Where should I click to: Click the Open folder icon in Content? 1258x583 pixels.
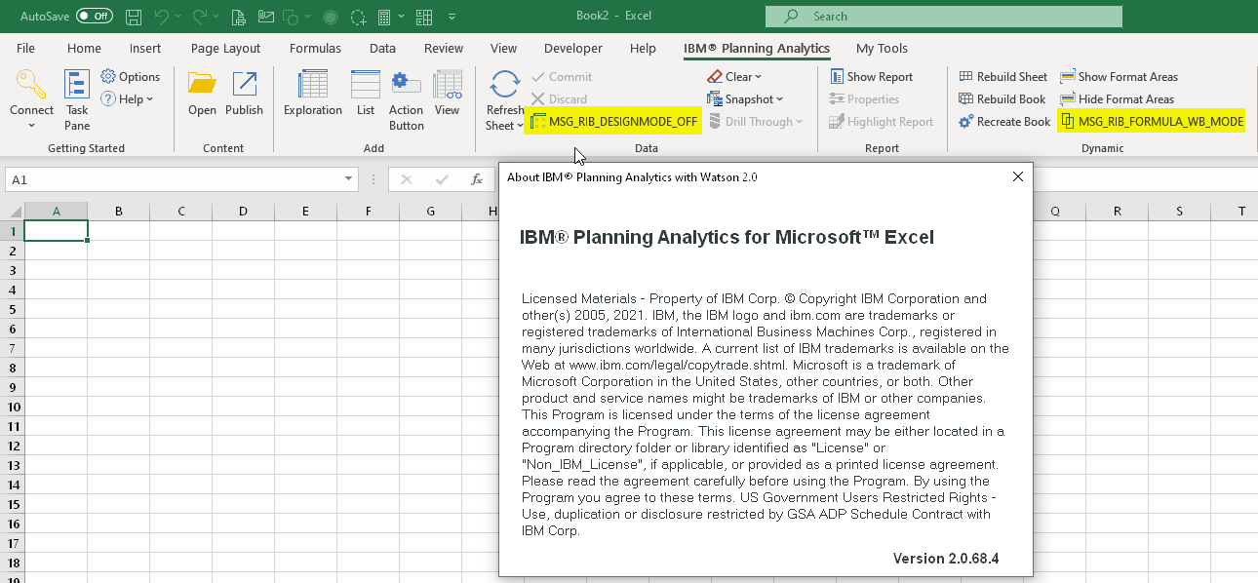tap(202, 88)
